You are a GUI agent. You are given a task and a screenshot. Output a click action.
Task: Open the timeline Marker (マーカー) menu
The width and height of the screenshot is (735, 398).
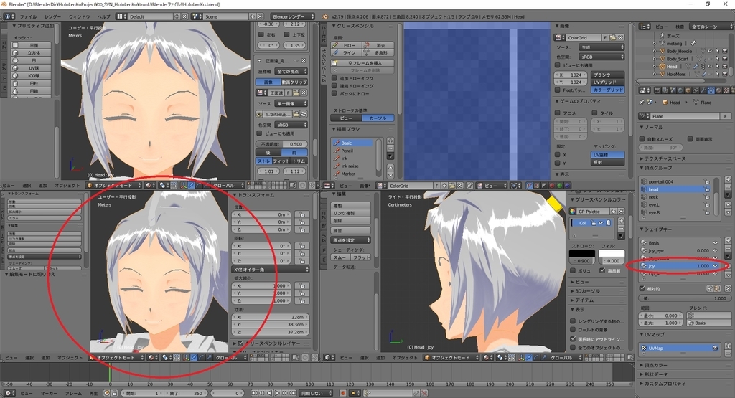pos(48,393)
